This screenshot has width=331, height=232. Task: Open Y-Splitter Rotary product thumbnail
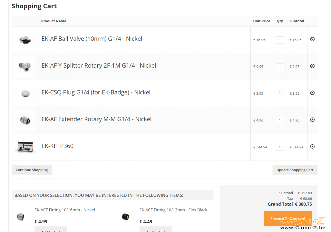[x=25, y=67]
